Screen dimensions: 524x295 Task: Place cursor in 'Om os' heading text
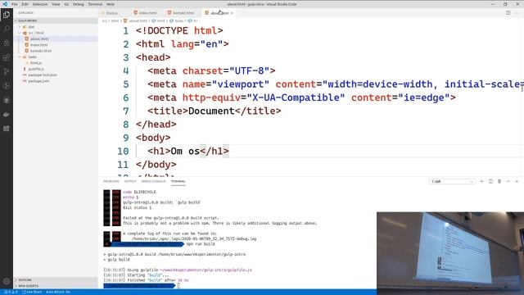[x=185, y=151]
